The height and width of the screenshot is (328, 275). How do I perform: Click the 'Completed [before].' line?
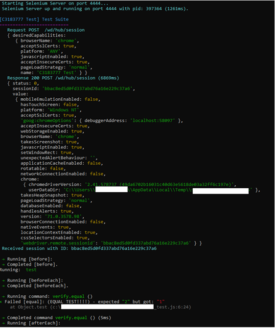tap(30, 264)
